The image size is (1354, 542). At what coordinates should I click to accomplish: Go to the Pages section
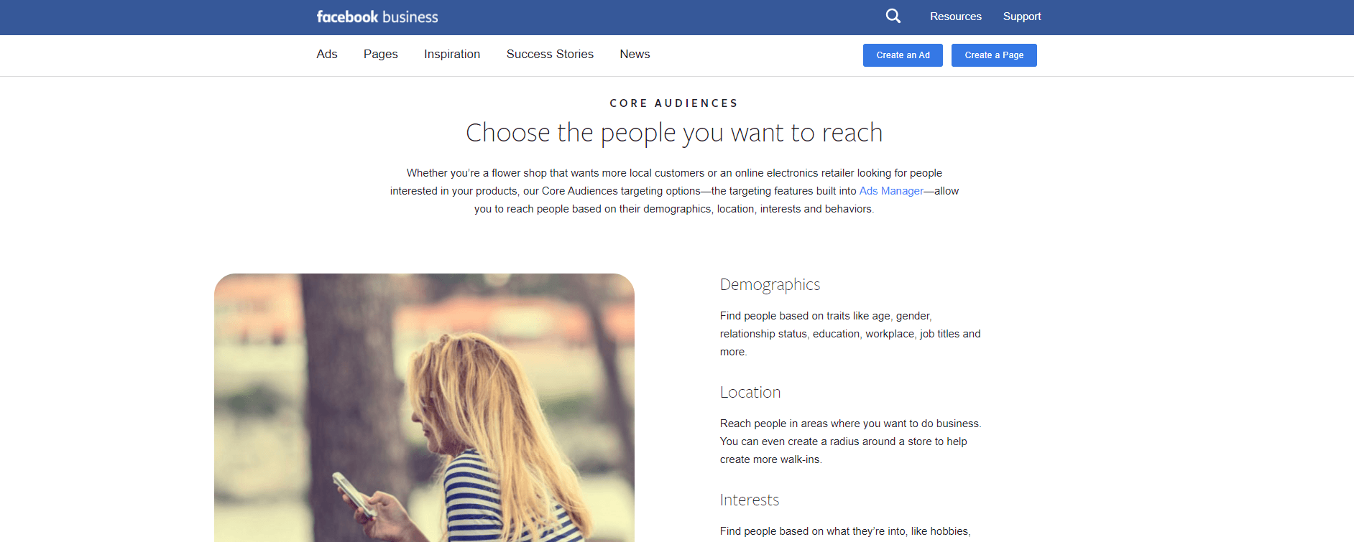(x=381, y=55)
